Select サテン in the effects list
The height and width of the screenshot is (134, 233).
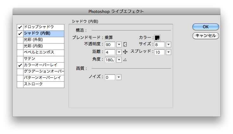click(44, 59)
